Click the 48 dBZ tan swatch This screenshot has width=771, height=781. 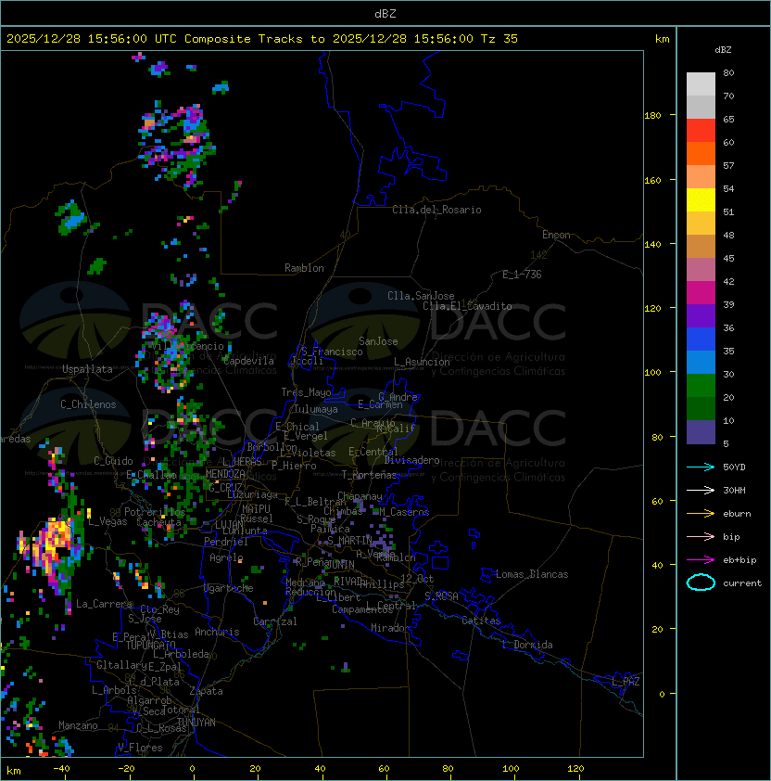coord(701,247)
